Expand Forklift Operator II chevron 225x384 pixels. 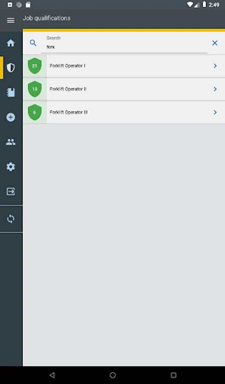[215, 89]
